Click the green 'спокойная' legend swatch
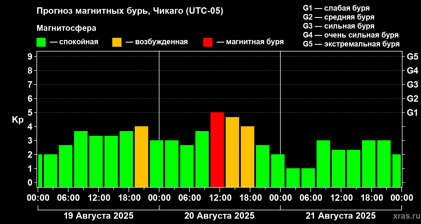 [x=41, y=42]
